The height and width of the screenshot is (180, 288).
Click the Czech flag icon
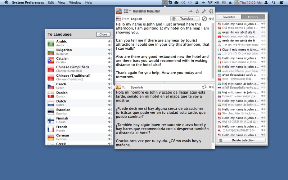click(x=51, y=86)
